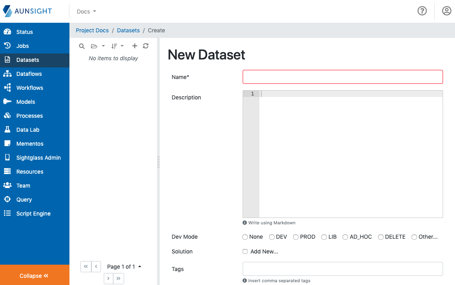Click the search icon above dataset list
Screen dimensions: 455x285
click(x=81, y=46)
